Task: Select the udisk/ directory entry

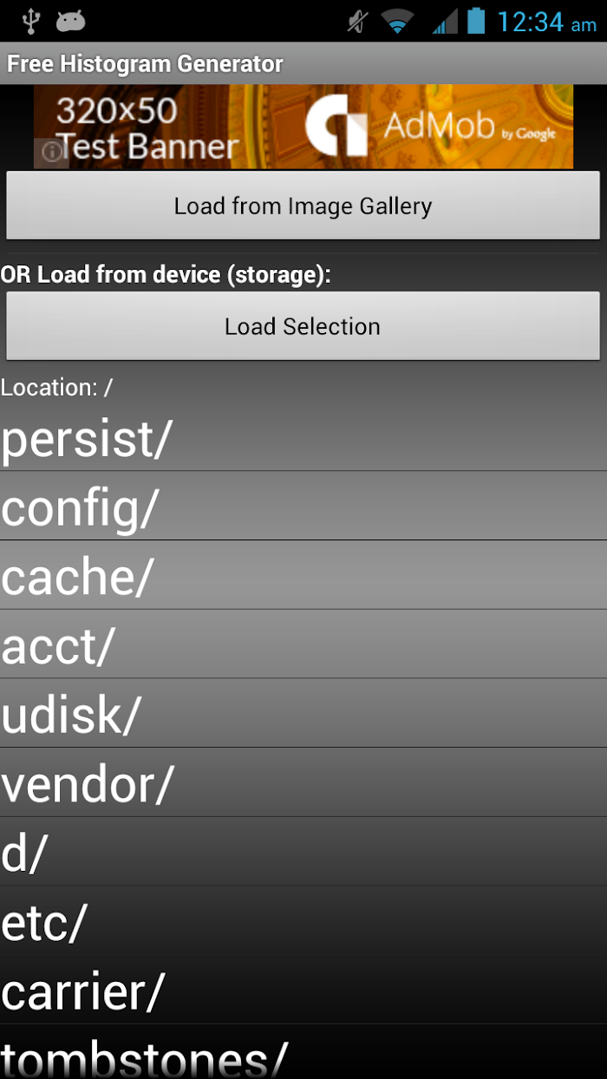Action: [303, 714]
